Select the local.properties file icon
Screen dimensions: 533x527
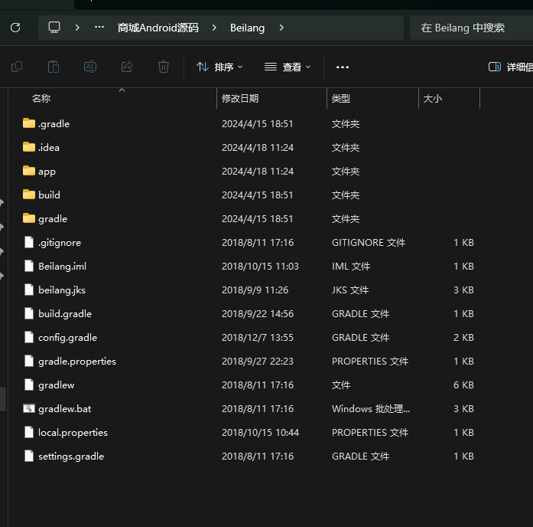pos(29,432)
